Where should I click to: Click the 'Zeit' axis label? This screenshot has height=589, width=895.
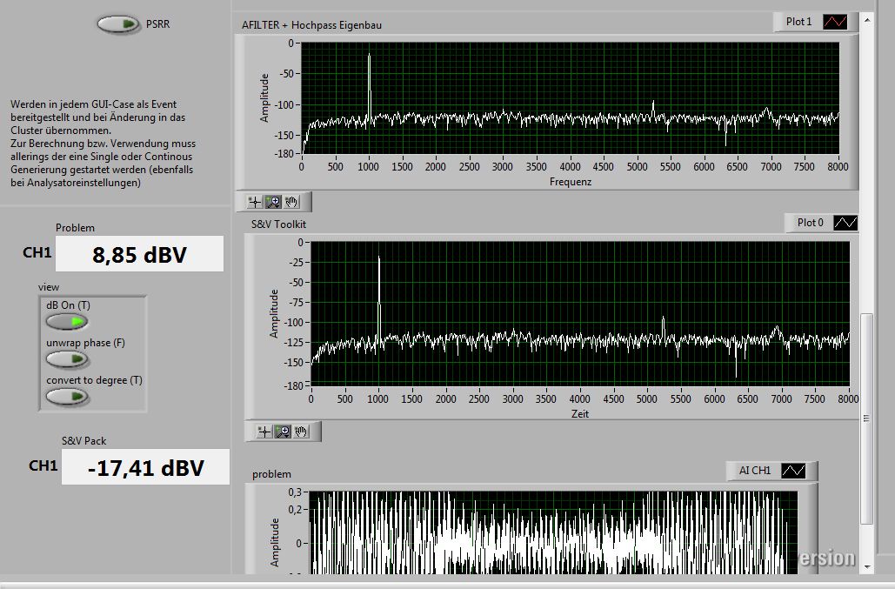pos(580,414)
